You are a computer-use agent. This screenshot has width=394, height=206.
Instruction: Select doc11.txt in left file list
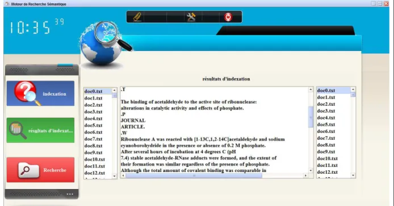coord(98,166)
